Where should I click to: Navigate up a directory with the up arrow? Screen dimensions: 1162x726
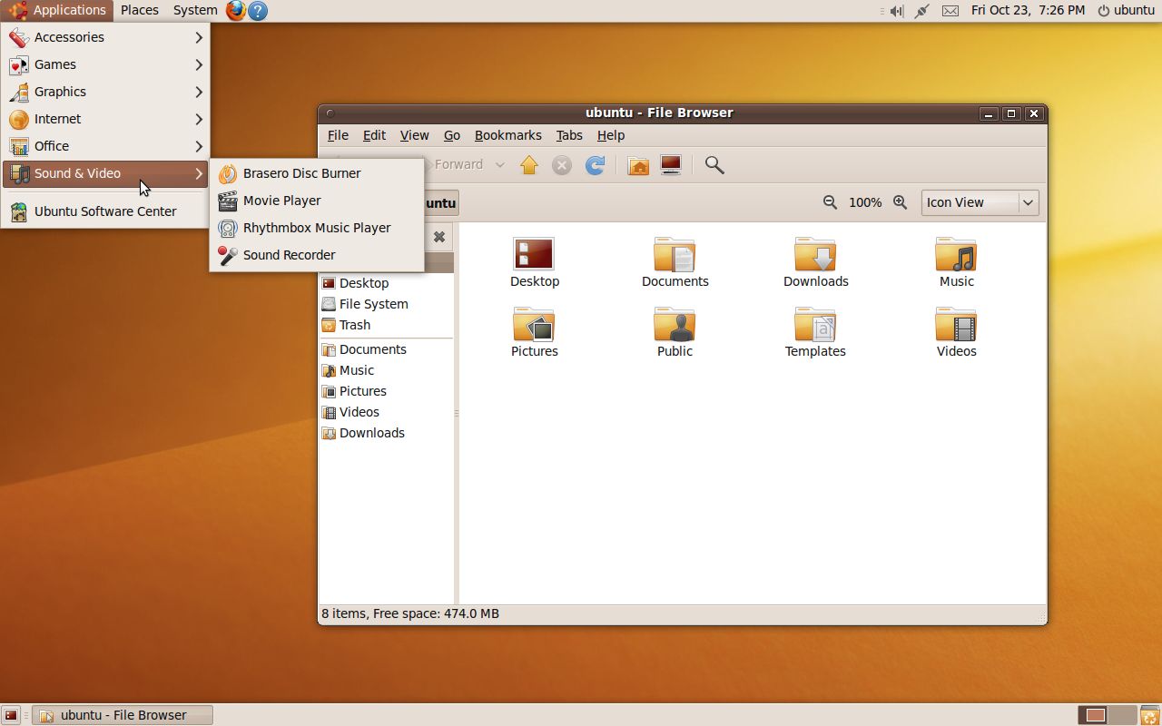[x=529, y=165]
